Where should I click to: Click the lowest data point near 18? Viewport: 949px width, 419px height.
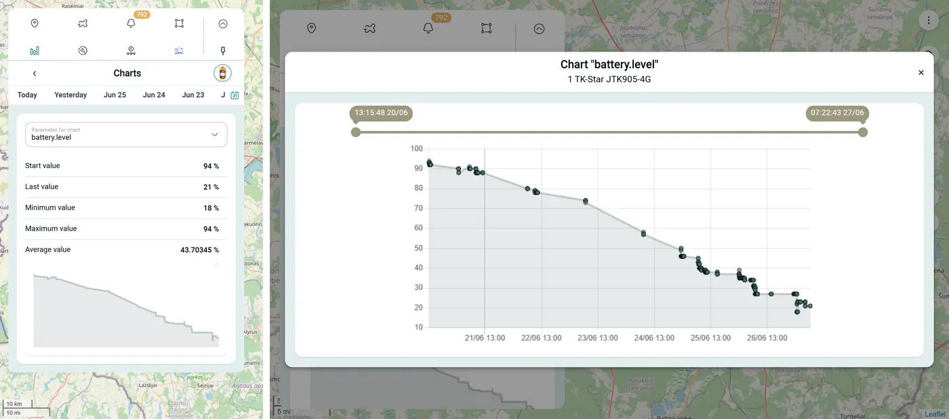tap(797, 312)
